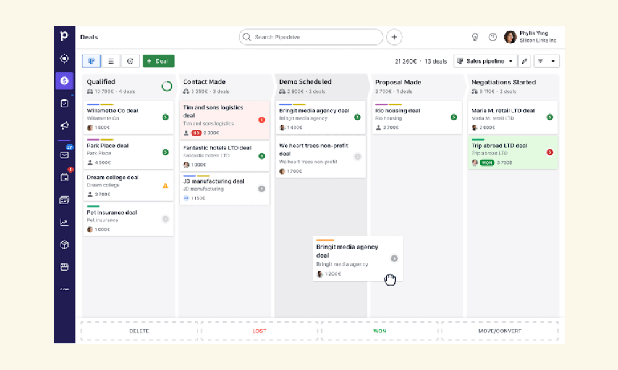Open the Rio housing deal card

pos(417,117)
